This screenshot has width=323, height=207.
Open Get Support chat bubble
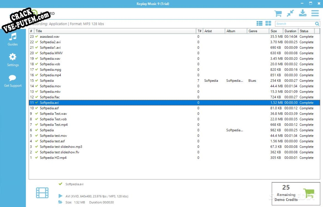13,81
